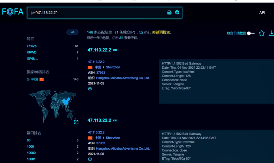Click Hangzhou Alibaba Advertising in first result

tap(123, 78)
